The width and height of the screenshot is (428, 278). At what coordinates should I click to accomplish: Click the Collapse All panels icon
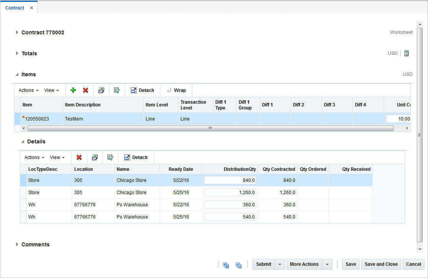(239, 265)
